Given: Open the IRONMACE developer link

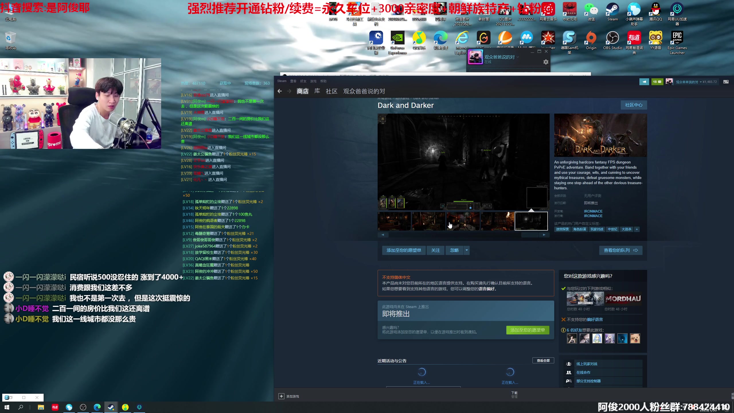Looking at the screenshot, I should (593, 211).
